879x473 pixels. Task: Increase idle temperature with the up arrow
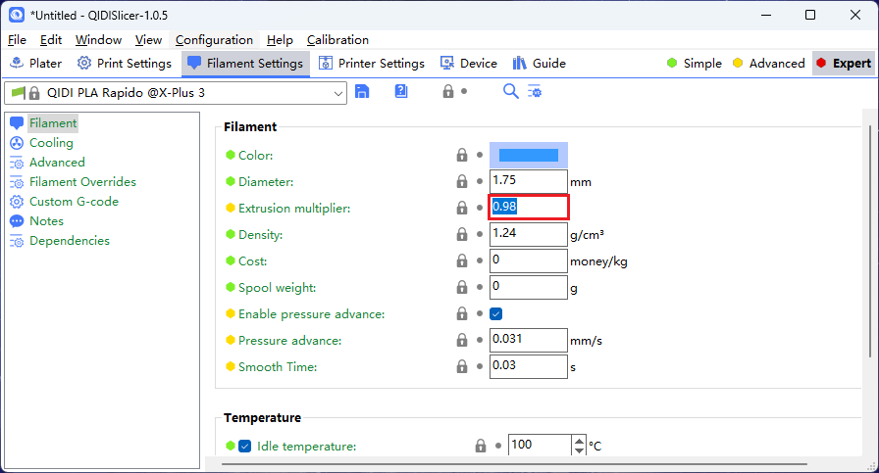[x=579, y=441]
